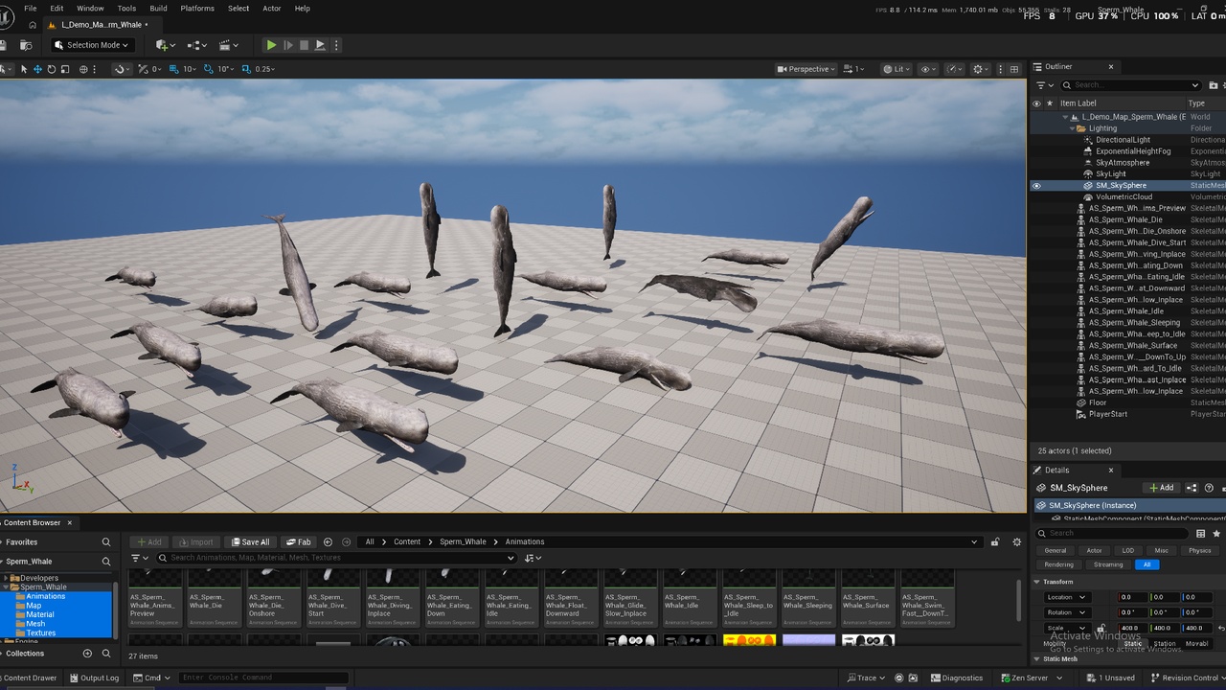The width and height of the screenshot is (1226, 690).
Task: Open the File menu
Action: 31,9
